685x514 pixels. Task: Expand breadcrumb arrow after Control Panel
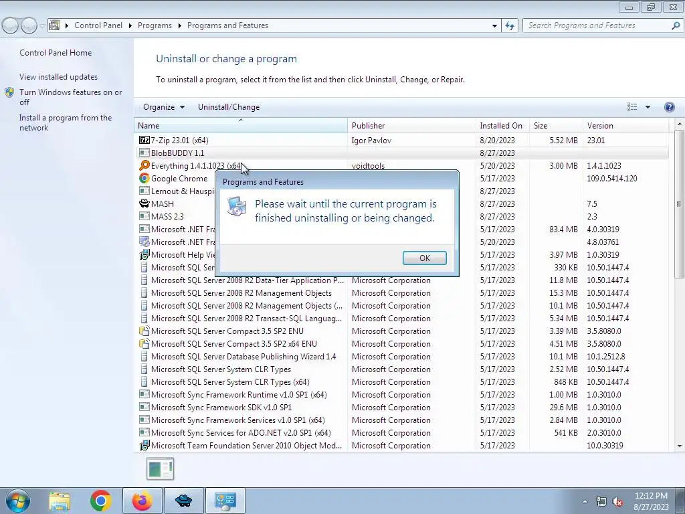coord(130,26)
